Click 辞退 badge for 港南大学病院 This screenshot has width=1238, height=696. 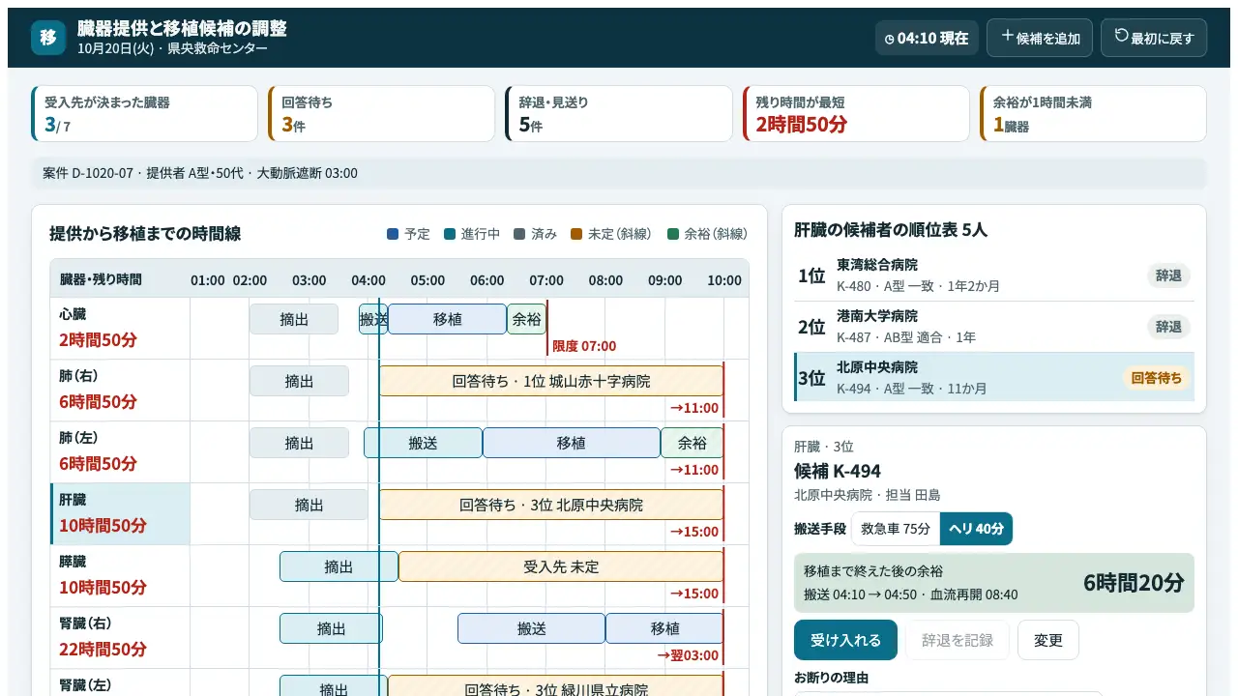pos(1168,327)
